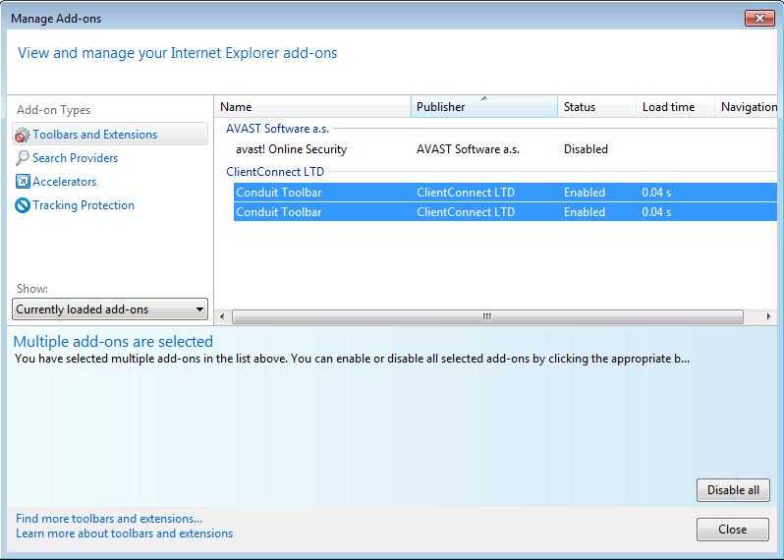Open Find more toolbars and extensions link
This screenshot has height=560, width=784.
109,519
